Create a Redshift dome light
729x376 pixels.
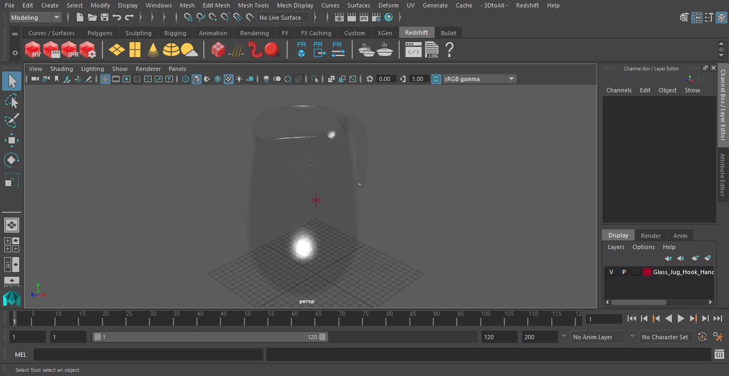pos(171,50)
